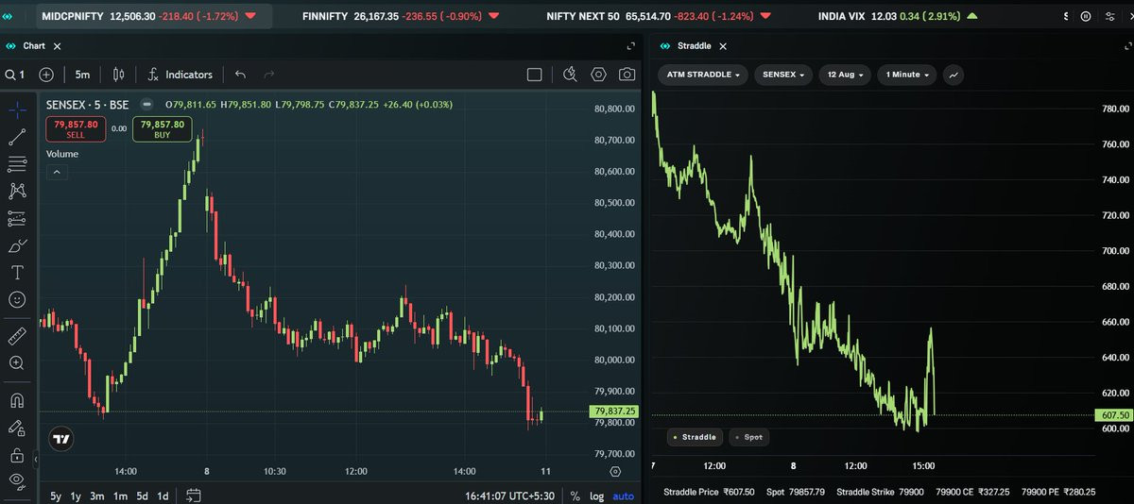Viewport: 1134px width, 504px height.
Task: Click the TradingView logo on chart
Action: (x=60, y=439)
